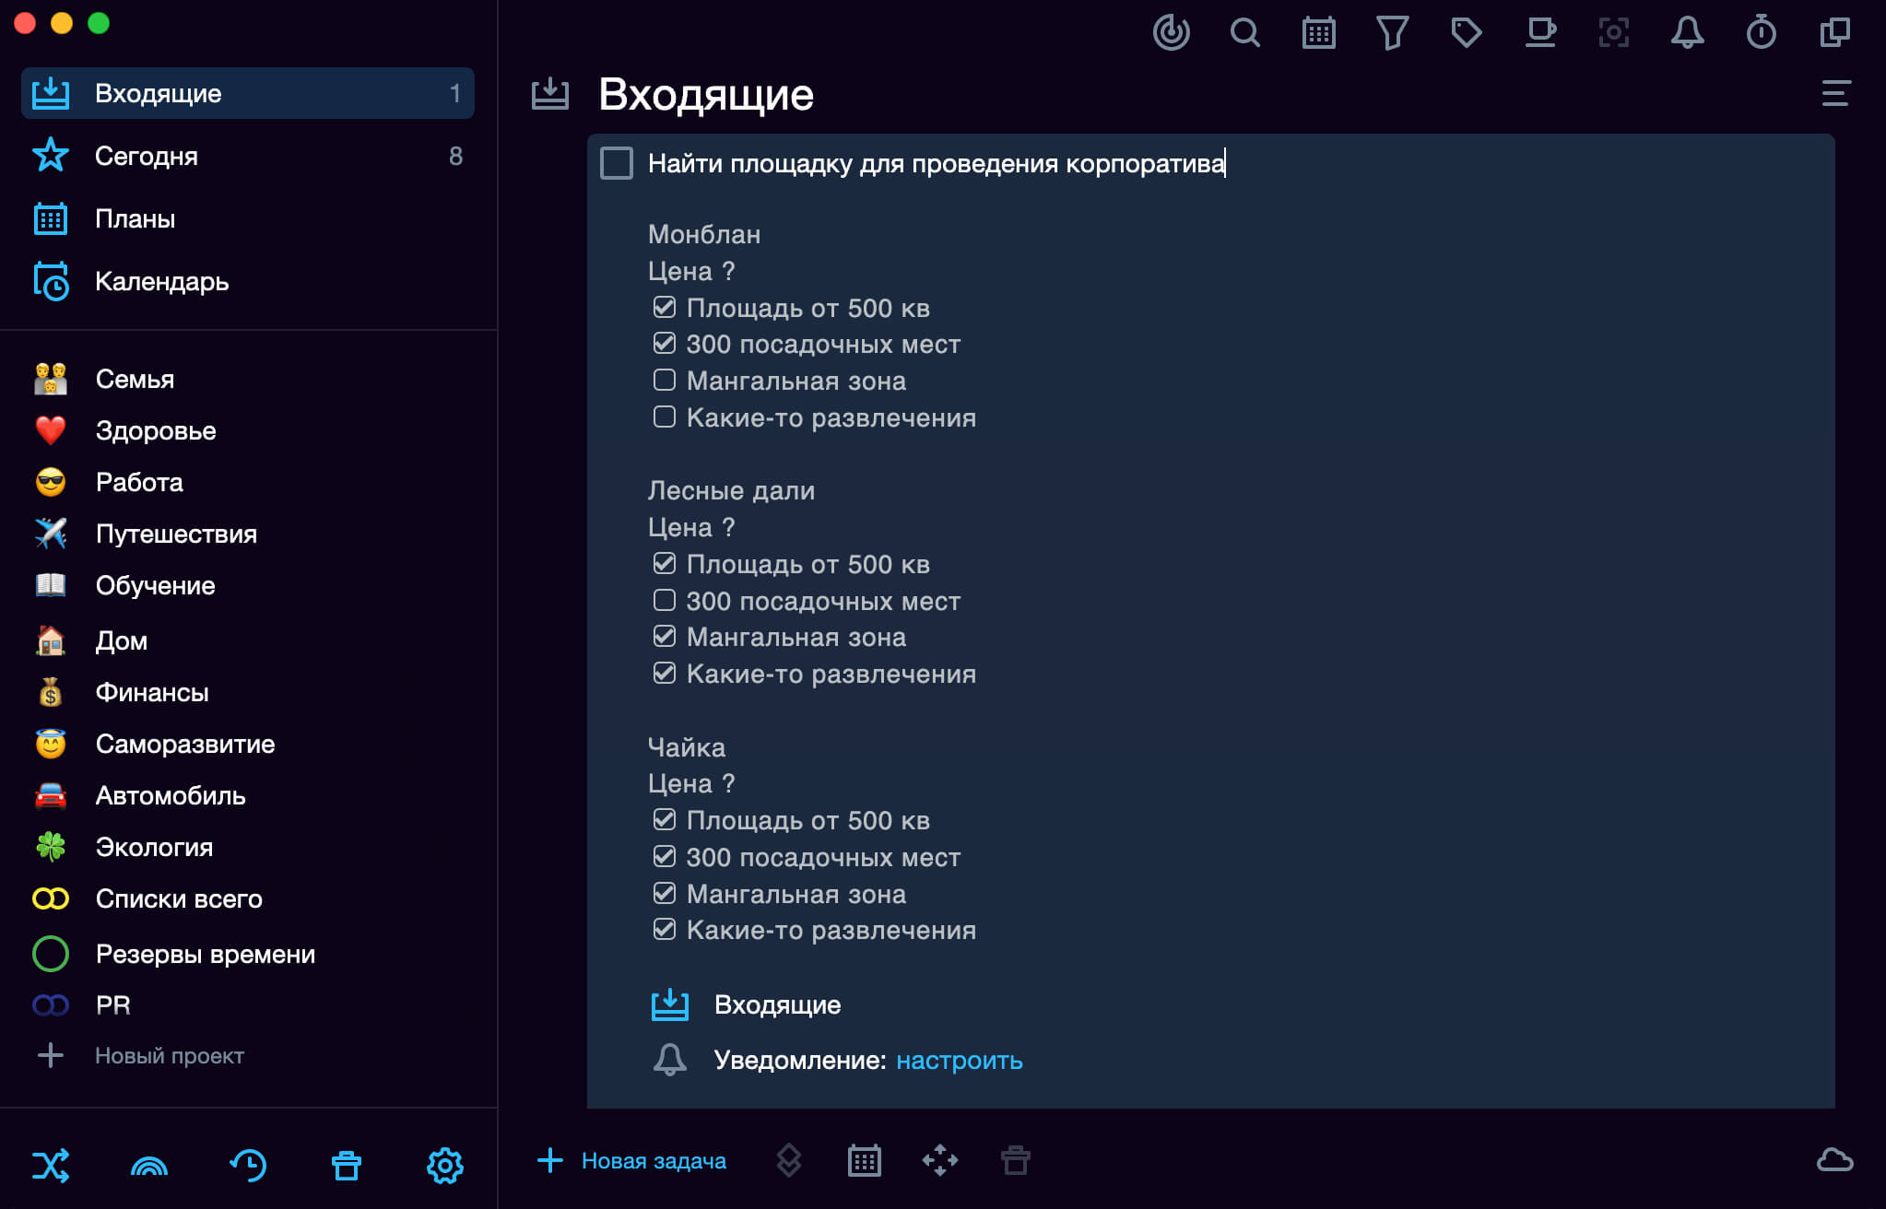
Task: Open the history clock icon in bottom sidebar
Action: point(248,1166)
